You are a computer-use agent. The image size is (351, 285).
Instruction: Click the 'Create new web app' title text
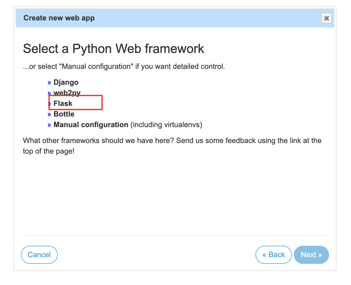click(59, 18)
